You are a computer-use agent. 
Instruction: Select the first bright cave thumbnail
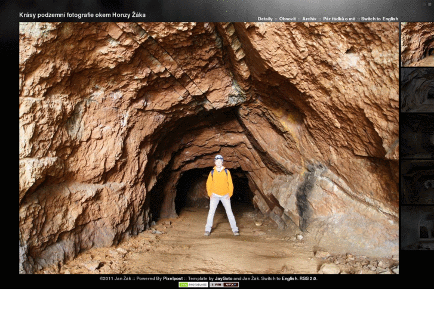coord(417,44)
